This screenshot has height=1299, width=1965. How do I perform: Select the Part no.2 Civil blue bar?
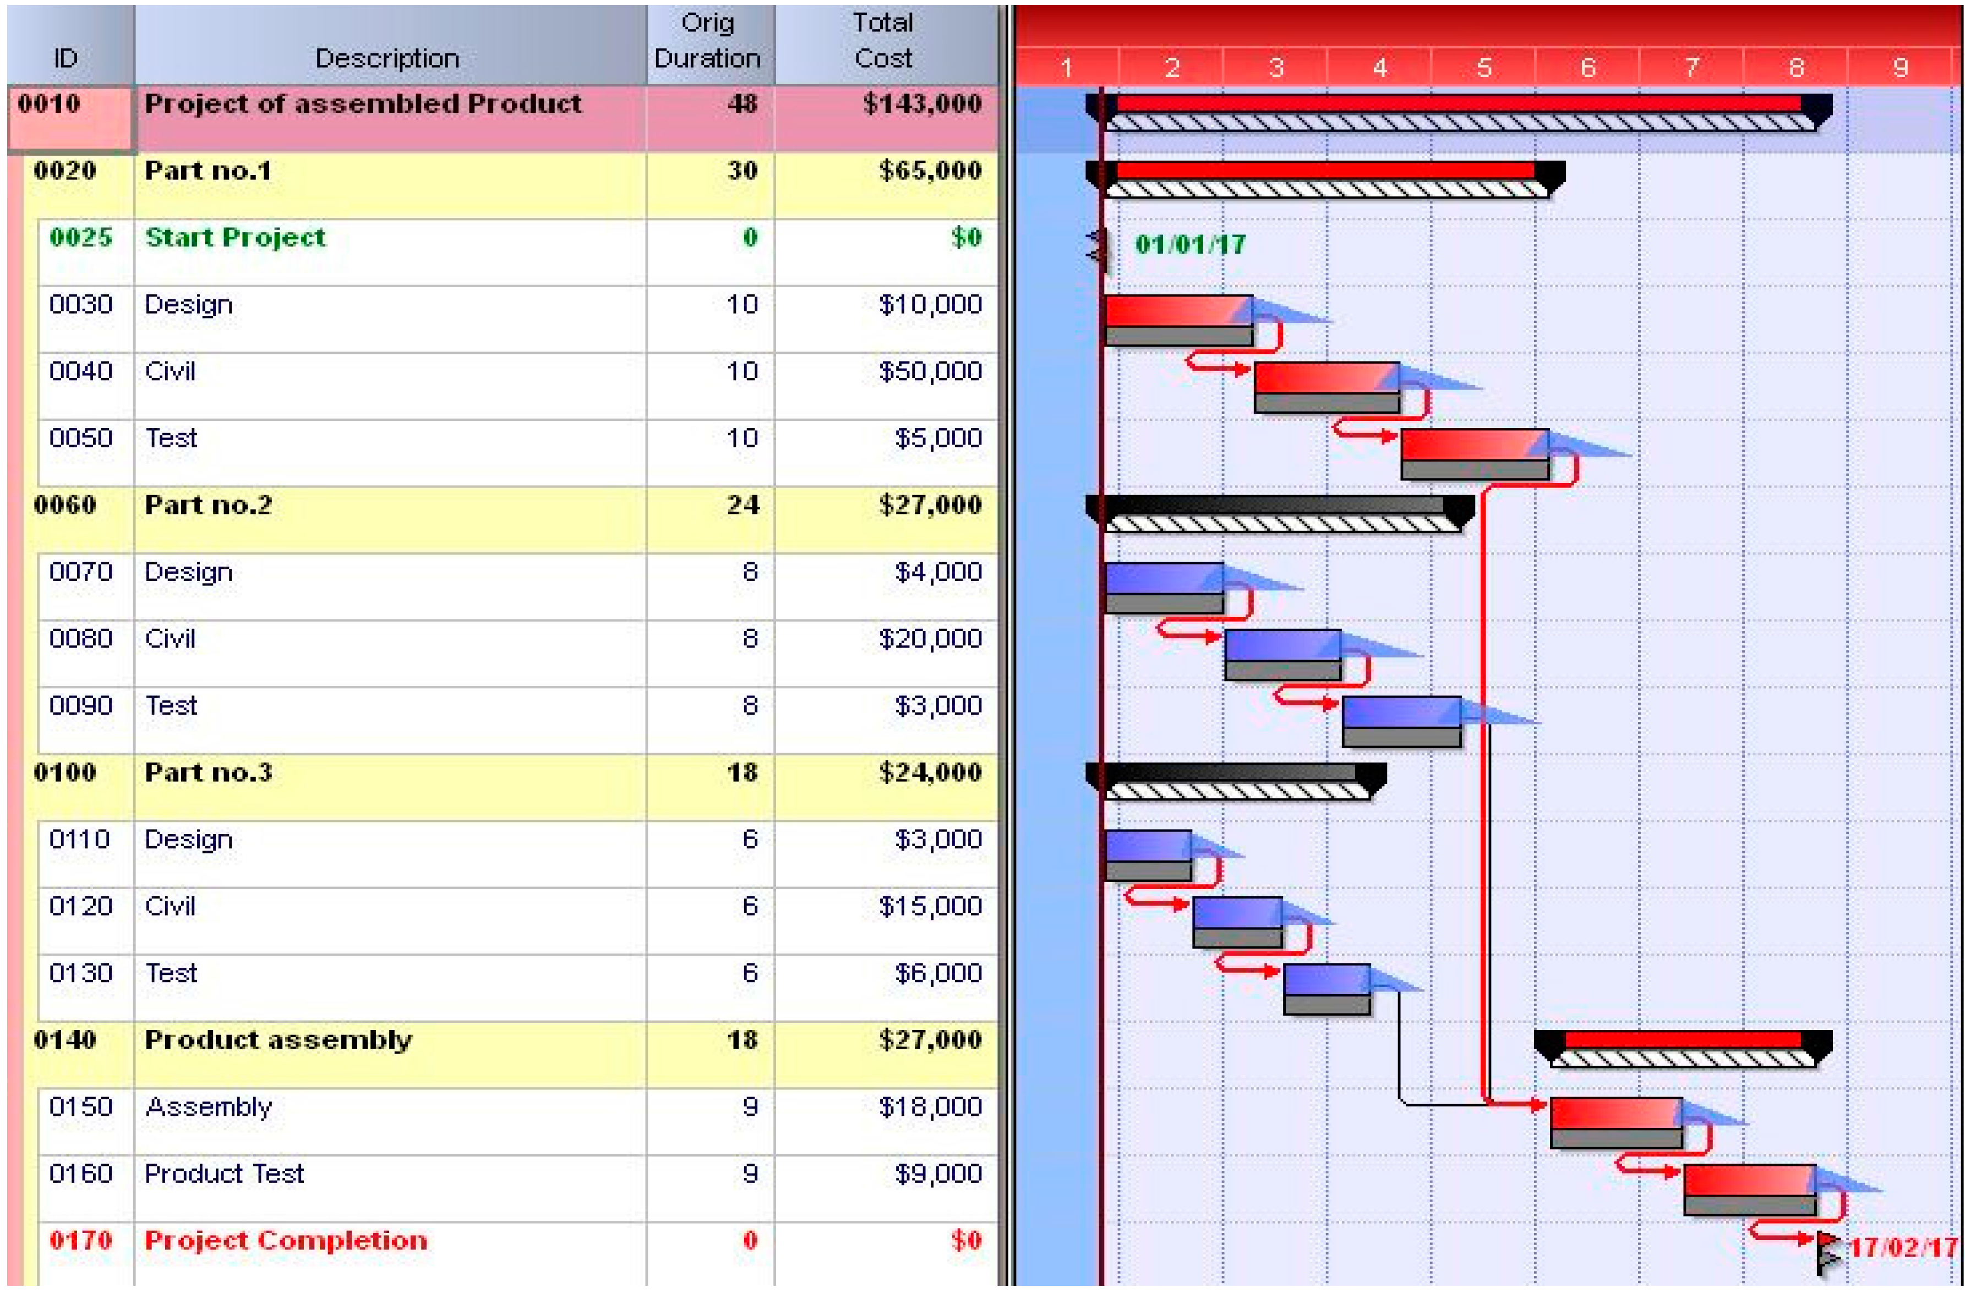pos(1282,645)
